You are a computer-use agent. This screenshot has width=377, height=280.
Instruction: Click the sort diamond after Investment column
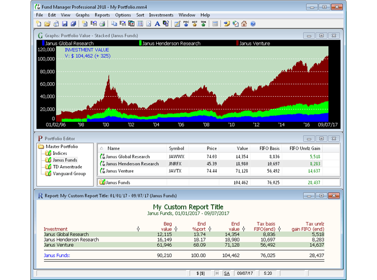[138, 229]
